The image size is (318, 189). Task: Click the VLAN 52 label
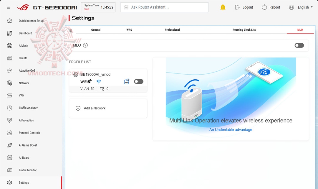[x=87, y=89]
